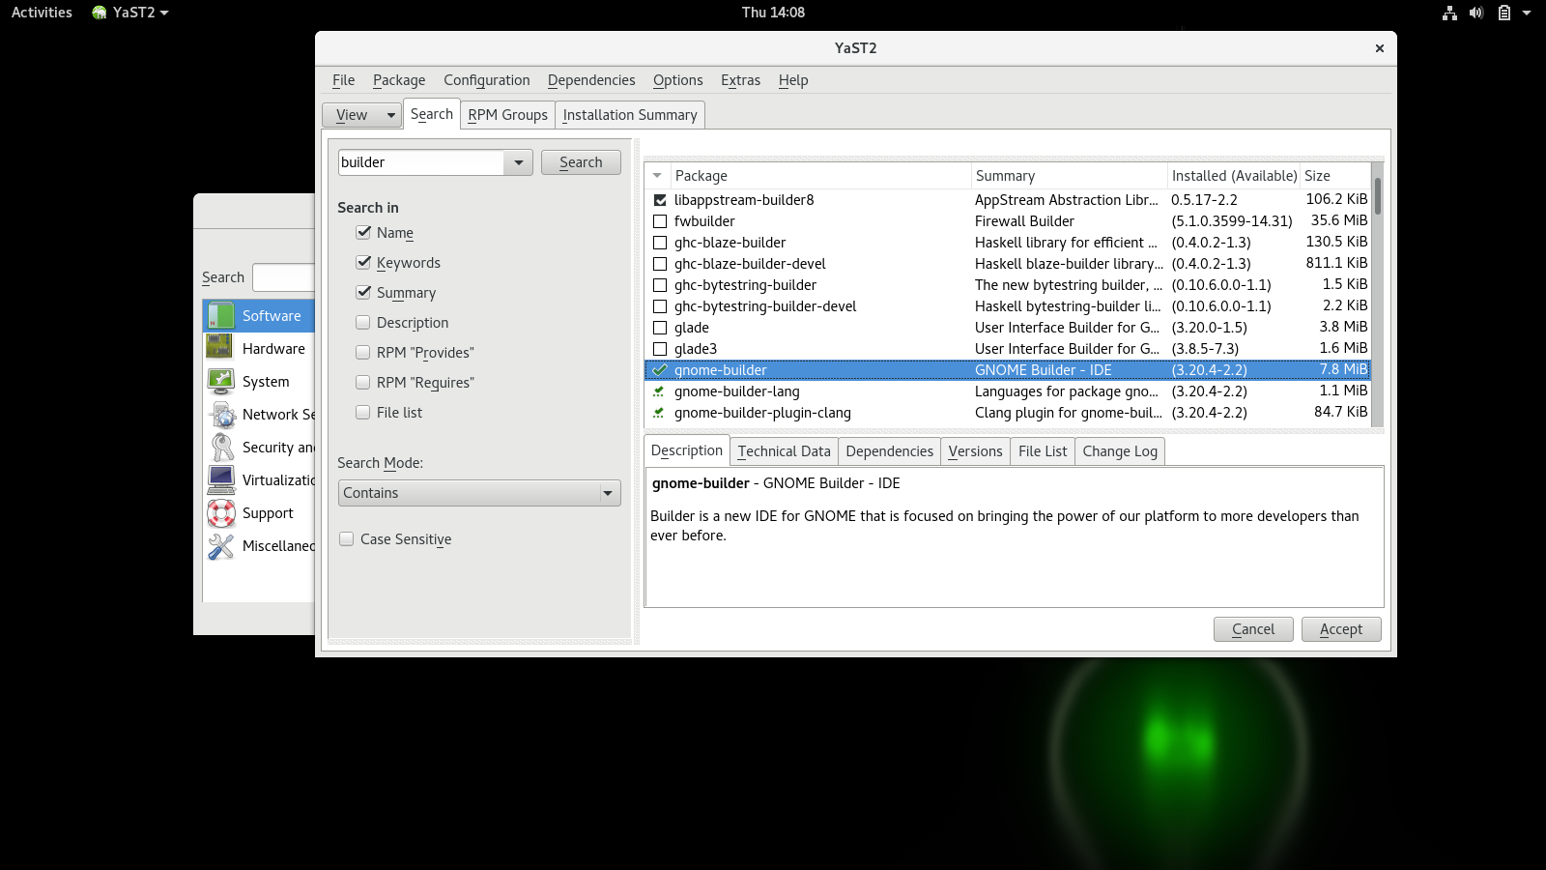This screenshot has width=1546, height=870.
Task: Open the Dependencies menu
Action: (590, 80)
